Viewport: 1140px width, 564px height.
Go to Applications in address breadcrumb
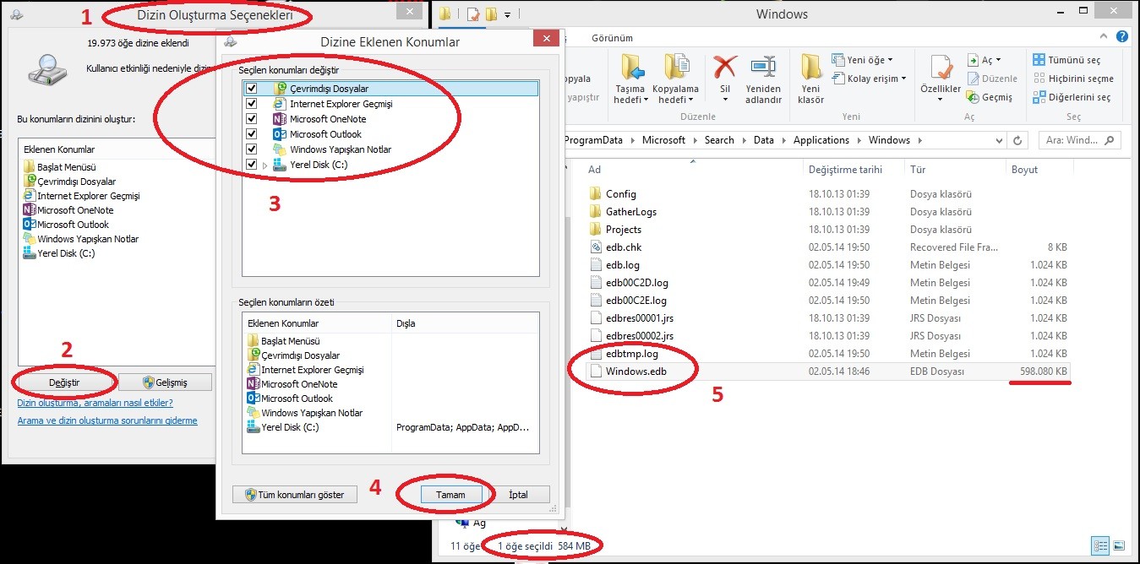coord(821,140)
